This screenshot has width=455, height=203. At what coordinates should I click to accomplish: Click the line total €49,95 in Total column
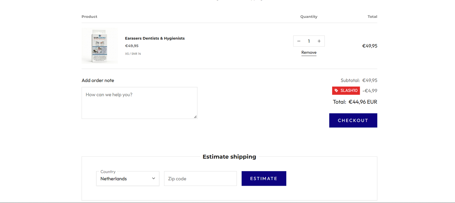click(x=370, y=46)
